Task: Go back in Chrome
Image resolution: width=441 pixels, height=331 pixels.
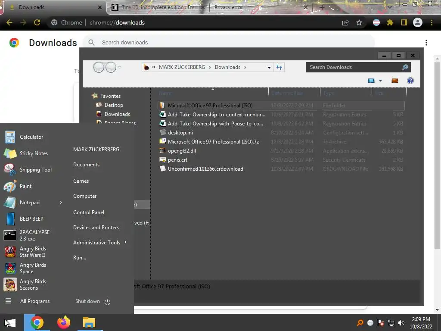Action: (9, 22)
